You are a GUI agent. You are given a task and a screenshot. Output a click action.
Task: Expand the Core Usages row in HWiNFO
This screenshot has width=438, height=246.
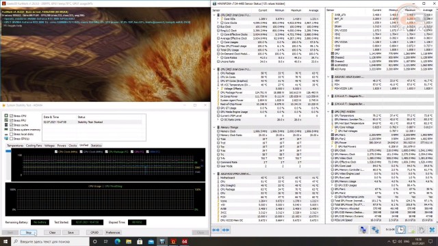click(218, 42)
